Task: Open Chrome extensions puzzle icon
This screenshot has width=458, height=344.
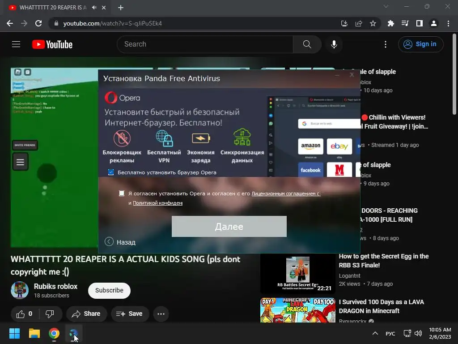Action: click(390, 23)
